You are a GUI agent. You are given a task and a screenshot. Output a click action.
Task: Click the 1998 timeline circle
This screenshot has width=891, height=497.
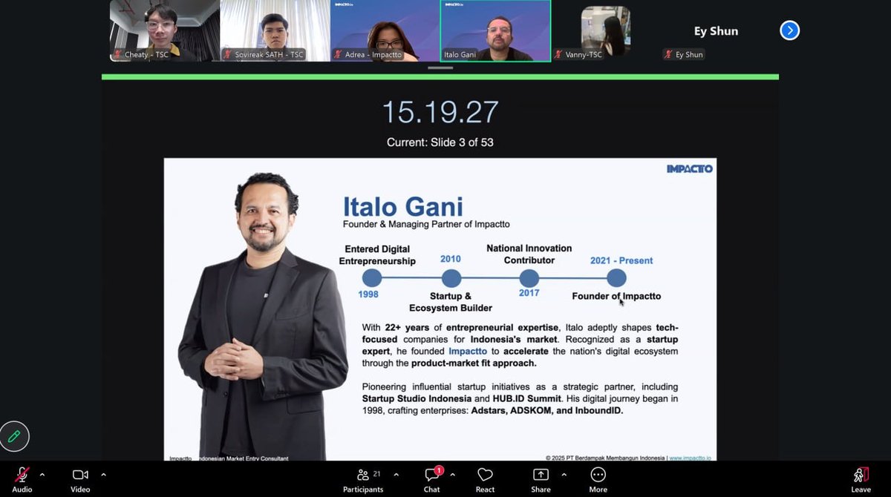click(x=372, y=278)
